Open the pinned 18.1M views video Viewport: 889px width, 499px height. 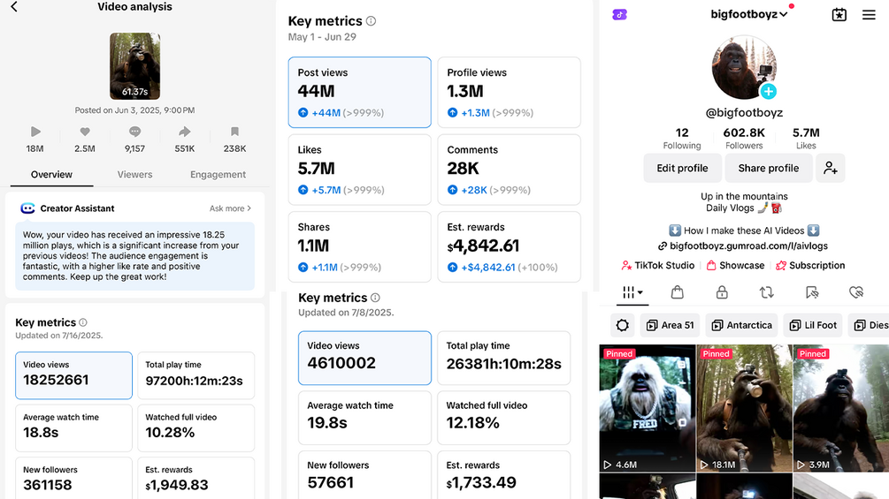click(x=744, y=408)
